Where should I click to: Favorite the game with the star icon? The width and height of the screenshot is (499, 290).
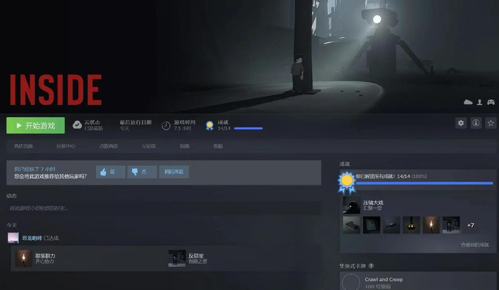[491, 123]
